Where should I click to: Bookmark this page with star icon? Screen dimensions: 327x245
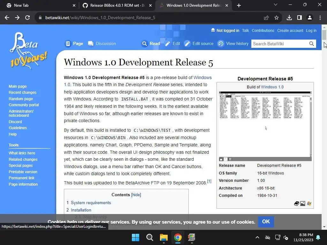[277, 18]
